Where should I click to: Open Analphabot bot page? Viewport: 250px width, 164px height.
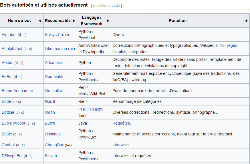point(12,49)
